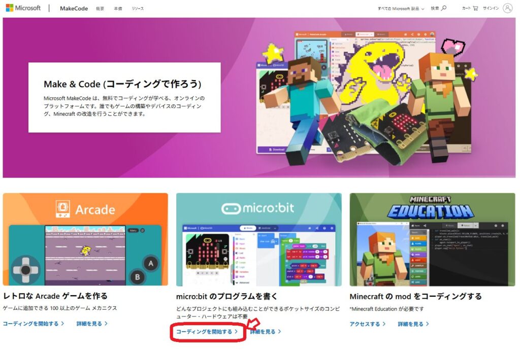This screenshot has height=350, width=520.
Task: Click the レトロな Arcade ゲームを作る heading
Action: point(55,296)
